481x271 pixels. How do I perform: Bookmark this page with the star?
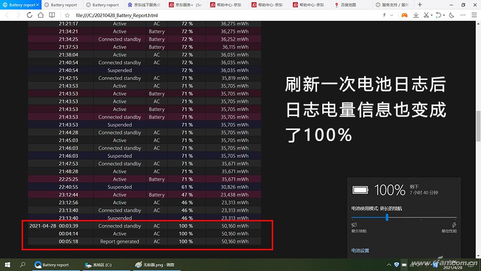click(67, 15)
